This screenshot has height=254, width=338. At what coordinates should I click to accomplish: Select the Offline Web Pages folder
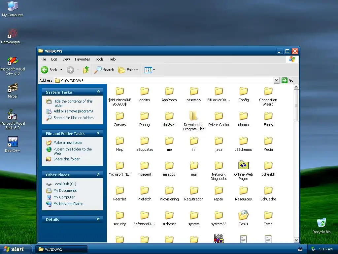(243, 171)
